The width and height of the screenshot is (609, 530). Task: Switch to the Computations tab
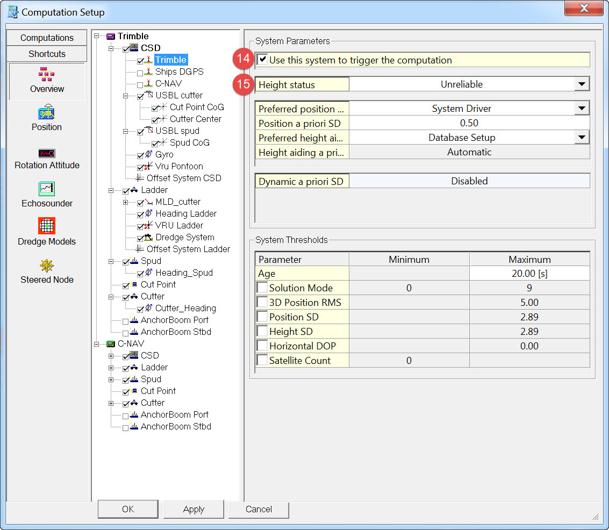47,38
